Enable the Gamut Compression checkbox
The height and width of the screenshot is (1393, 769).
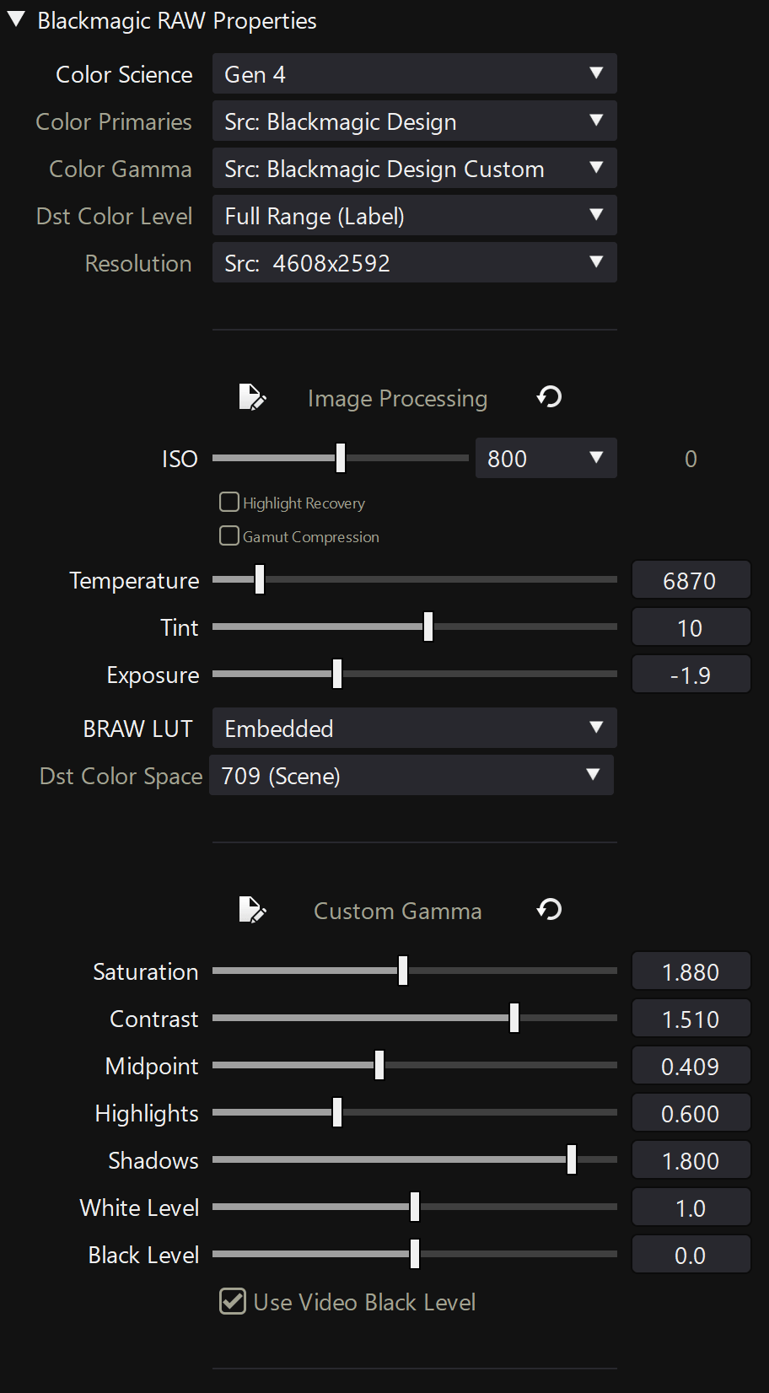[229, 536]
